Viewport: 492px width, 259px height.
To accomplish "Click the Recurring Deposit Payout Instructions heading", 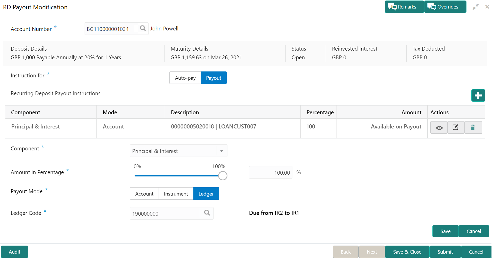I will (55, 93).
